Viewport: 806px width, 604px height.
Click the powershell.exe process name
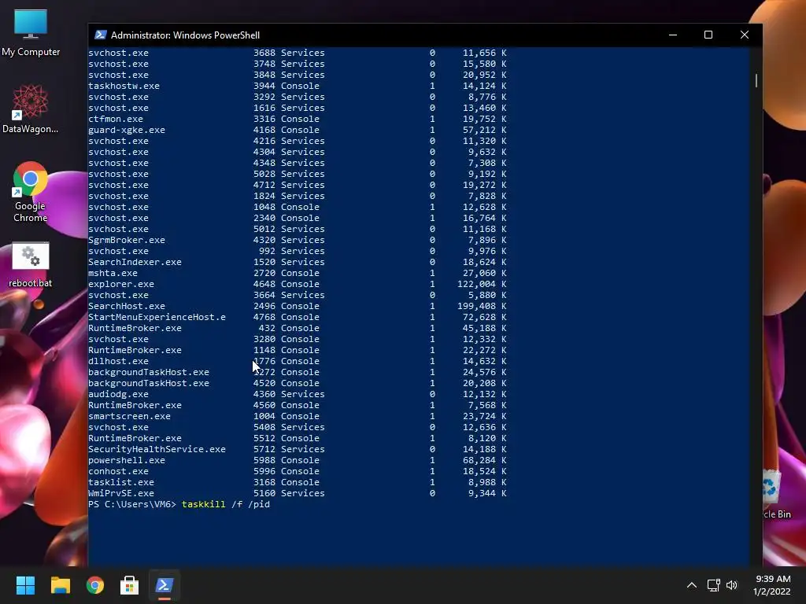pos(127,460)
